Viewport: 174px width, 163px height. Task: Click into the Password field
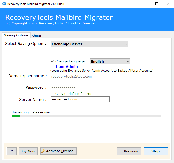coord(105,87)
